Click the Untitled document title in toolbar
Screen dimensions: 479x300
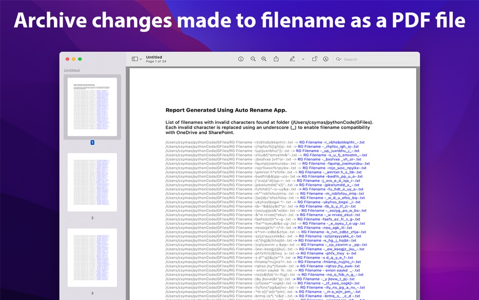click(154, 57)
